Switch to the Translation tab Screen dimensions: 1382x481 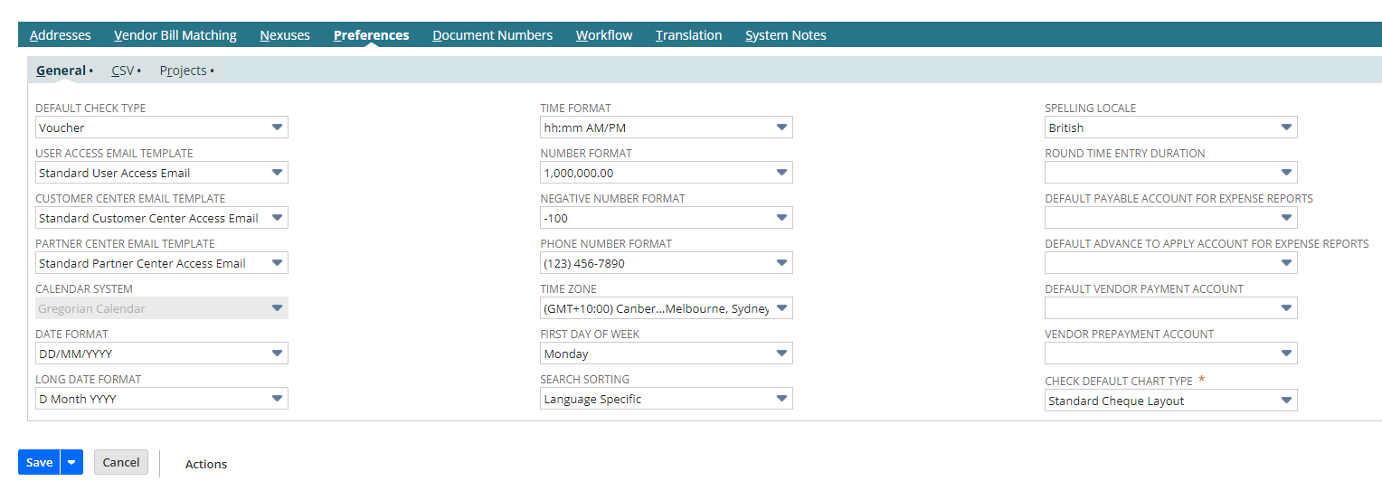[688, 35]
